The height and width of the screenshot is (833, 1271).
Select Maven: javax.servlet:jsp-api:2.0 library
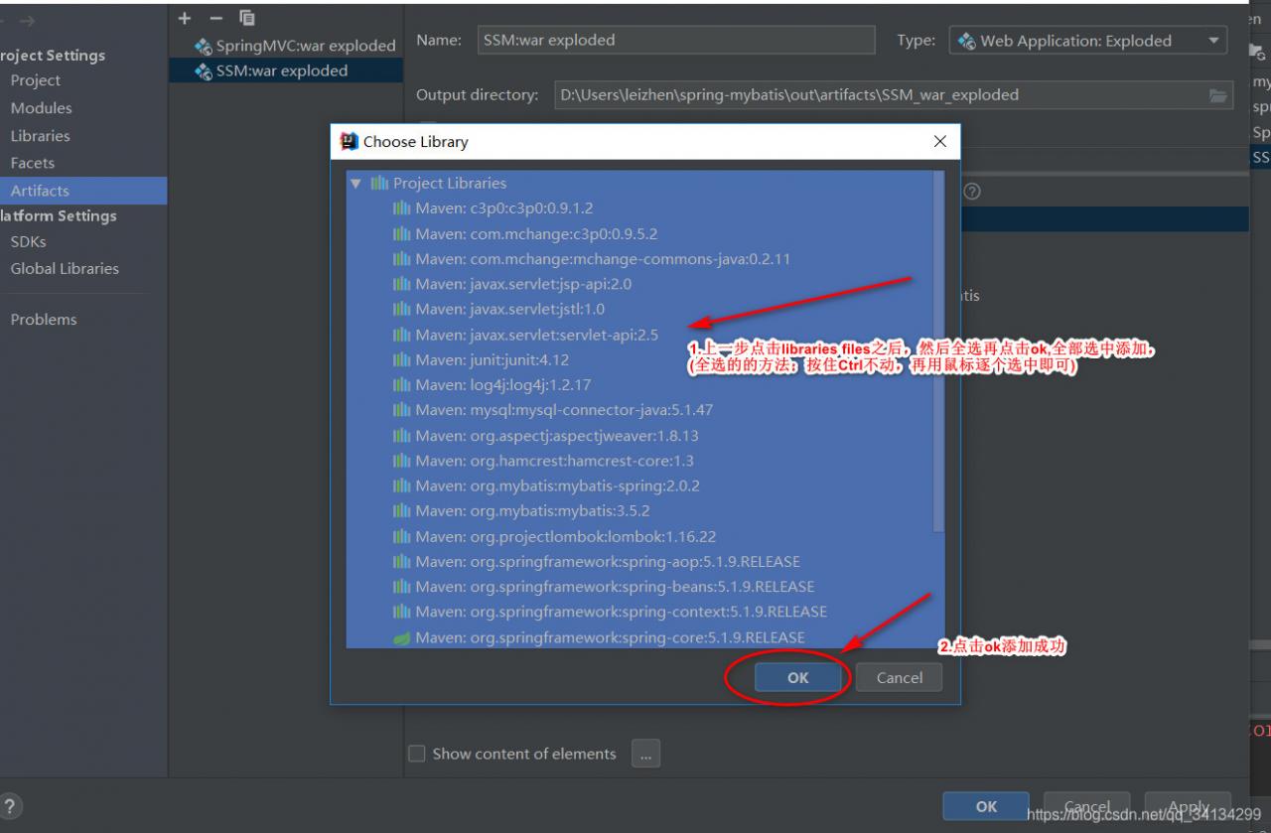(x=640, y=284)
